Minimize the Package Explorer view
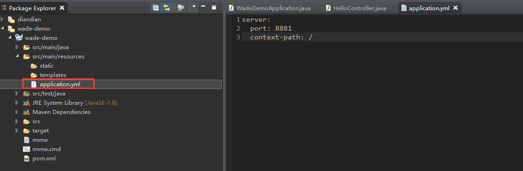Screen dimensions: 523x171 click(x=203, y=6)
